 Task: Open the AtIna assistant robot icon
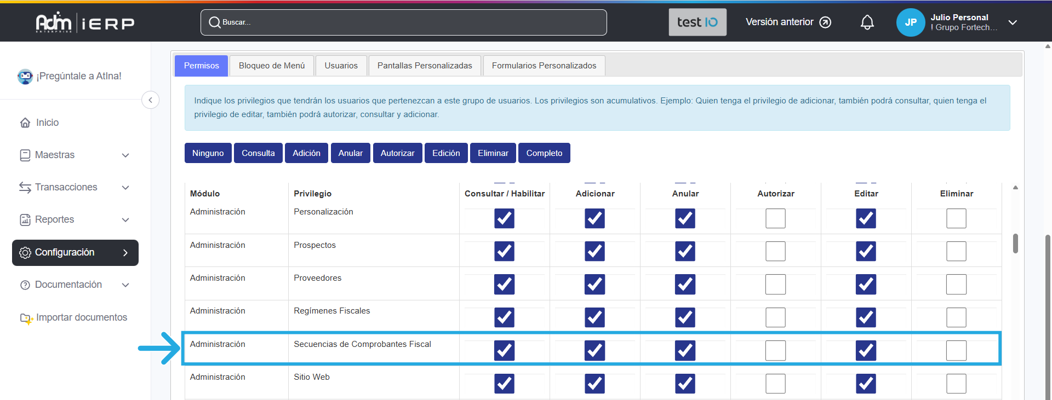pyautogui.click(x=25, y=77)
